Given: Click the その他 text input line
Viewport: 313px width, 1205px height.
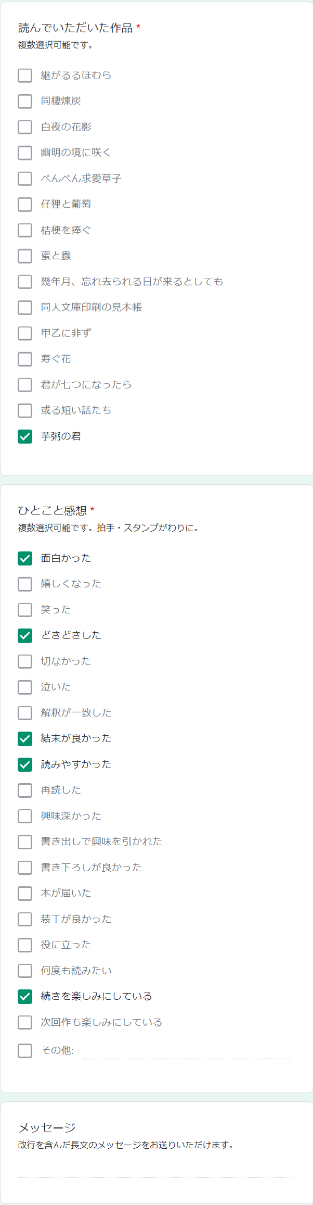Looking at the screenshot, I should [x=186, y=1052].
